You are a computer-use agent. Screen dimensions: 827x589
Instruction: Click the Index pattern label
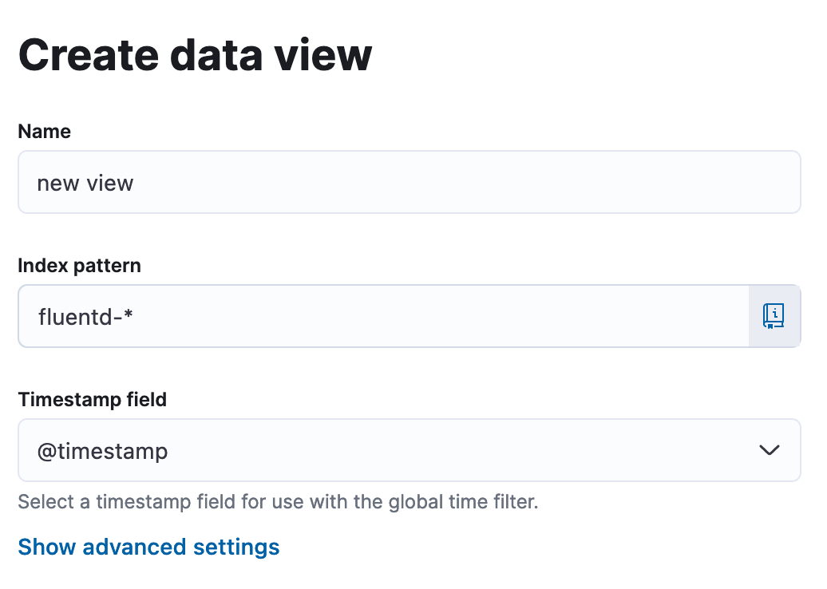(x=79, y=266)
